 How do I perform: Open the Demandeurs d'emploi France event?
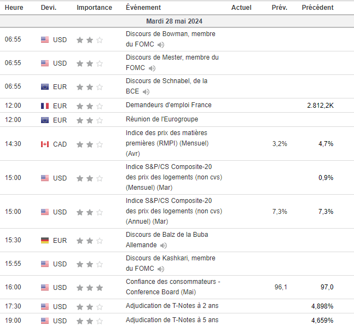pos(169,105)
